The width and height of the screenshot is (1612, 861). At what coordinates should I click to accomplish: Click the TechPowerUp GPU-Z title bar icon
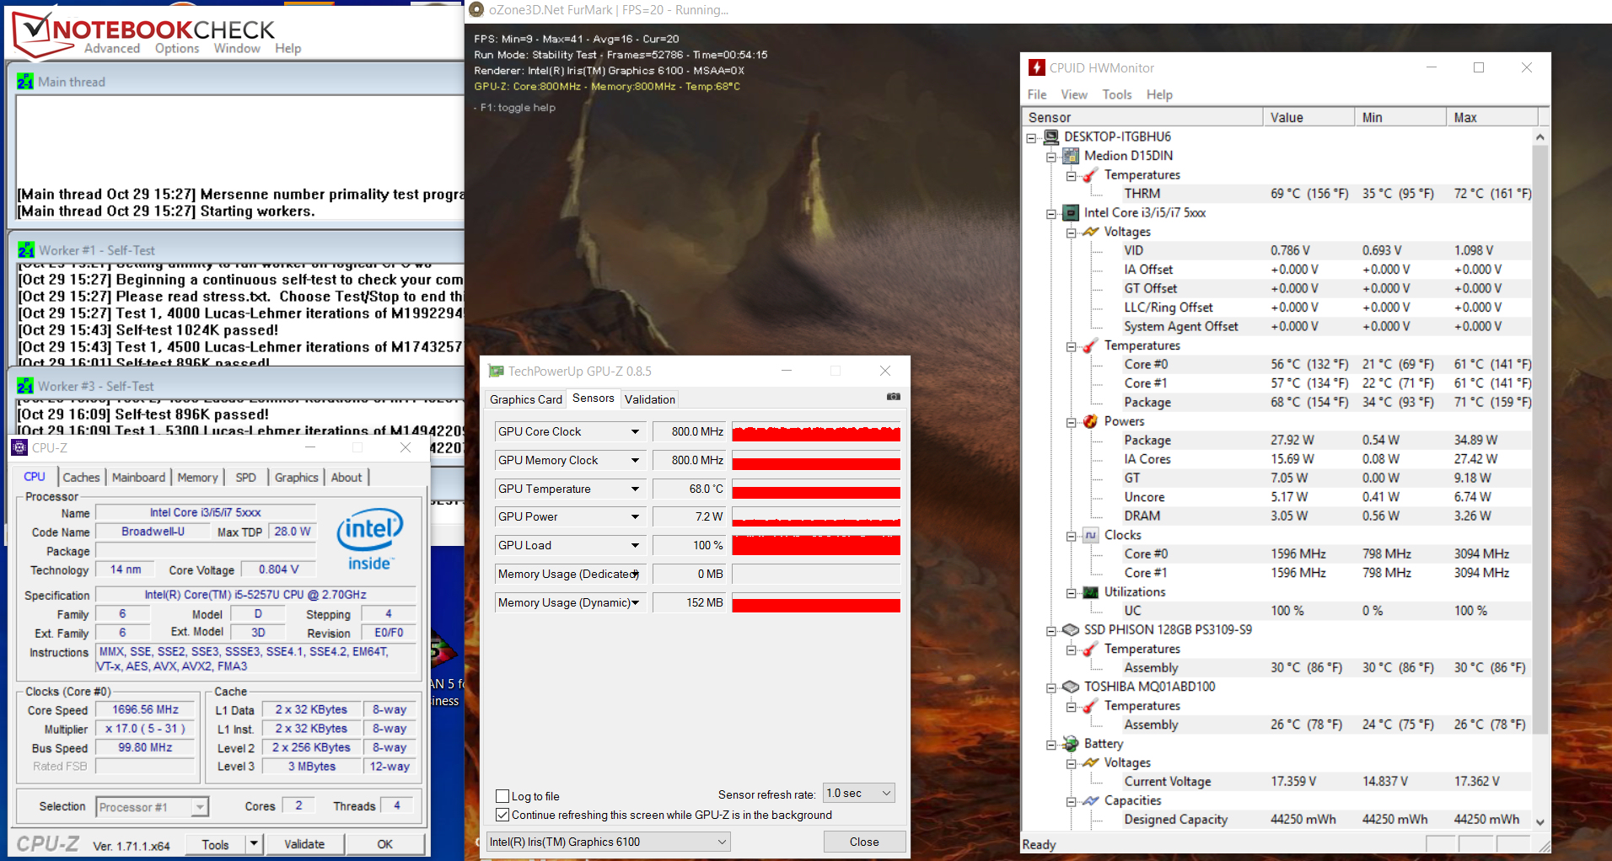[x=496, y=371]
